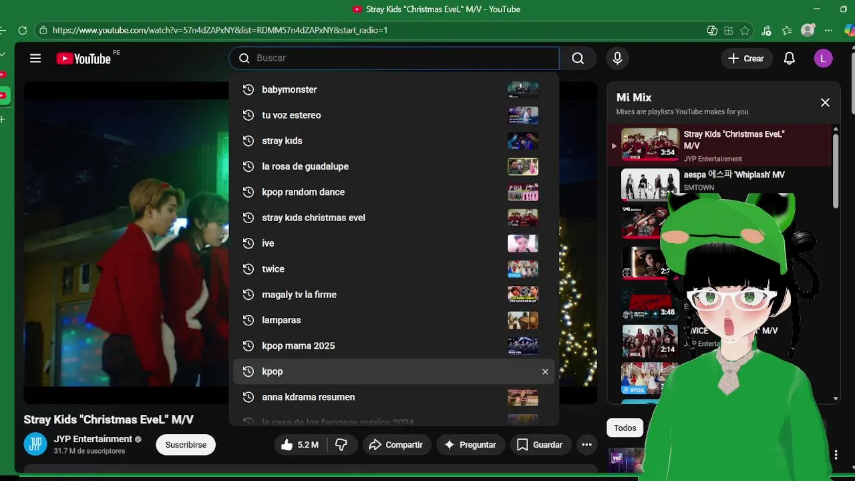
Task: Open the mix video with 3:48 duration
Action: [649, 303]
